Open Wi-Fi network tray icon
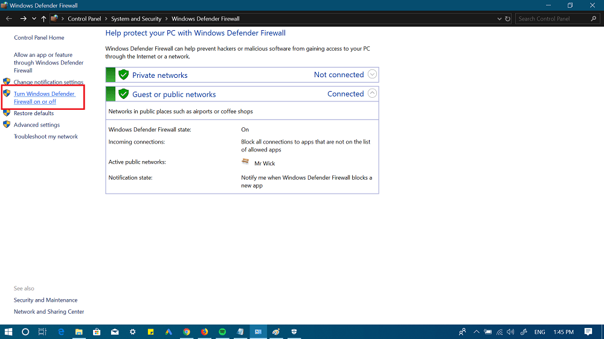The image size is (604, 339). [500, 332]
